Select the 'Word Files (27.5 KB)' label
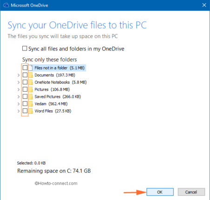Screen dimensions: 210x200 pos(53,111)
